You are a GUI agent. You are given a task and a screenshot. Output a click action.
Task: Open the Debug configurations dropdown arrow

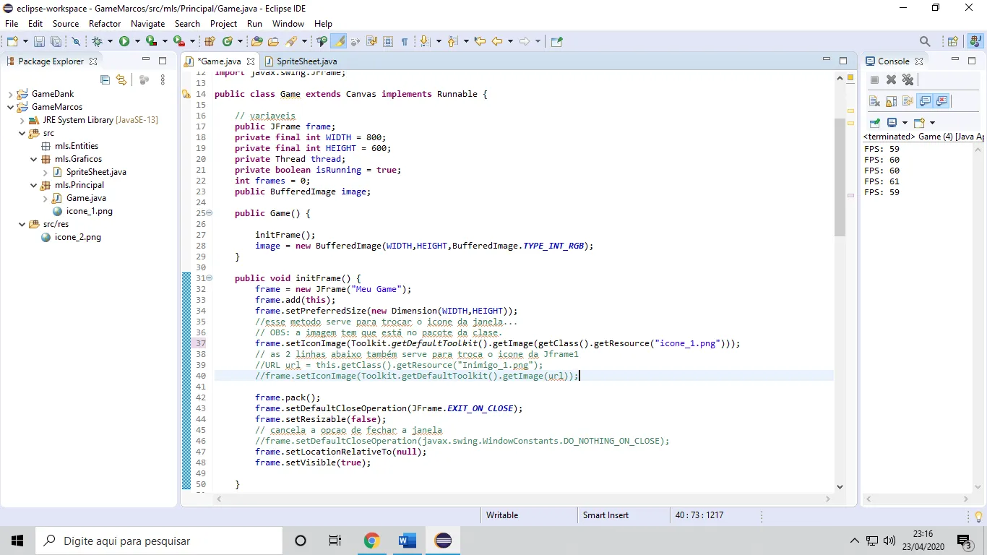(110, 41)
